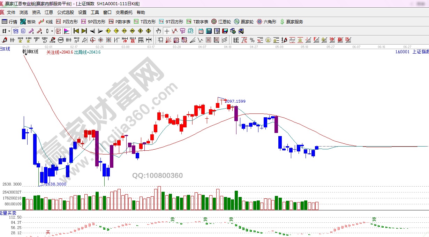Click the percent sign drawing tool
429x237 pixels.
pos(251,40)
